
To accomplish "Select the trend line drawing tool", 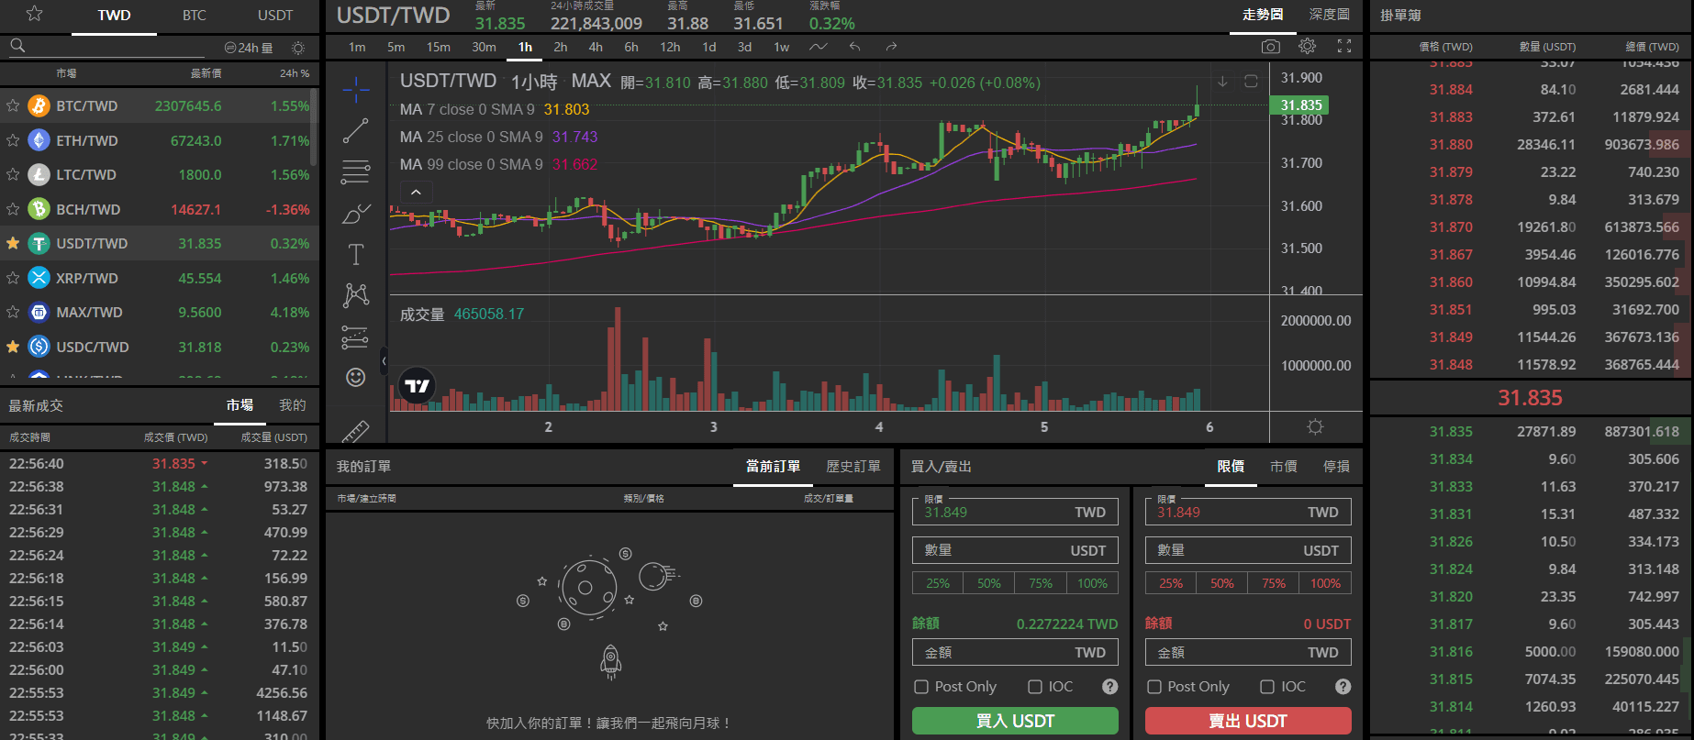I will (x=356, y=130).
